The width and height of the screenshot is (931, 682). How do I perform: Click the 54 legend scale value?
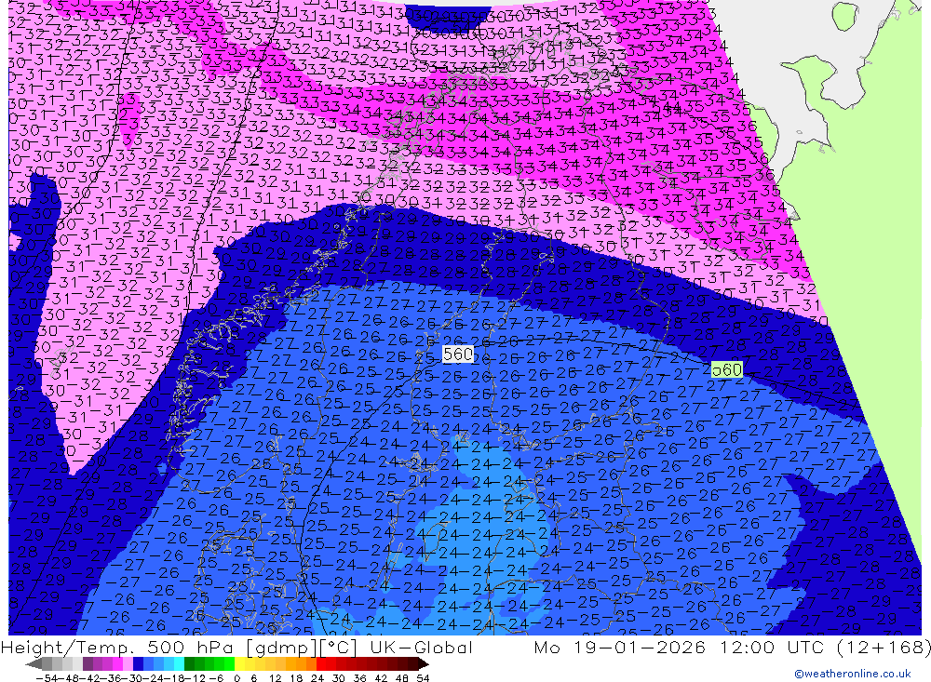point(423,678)
